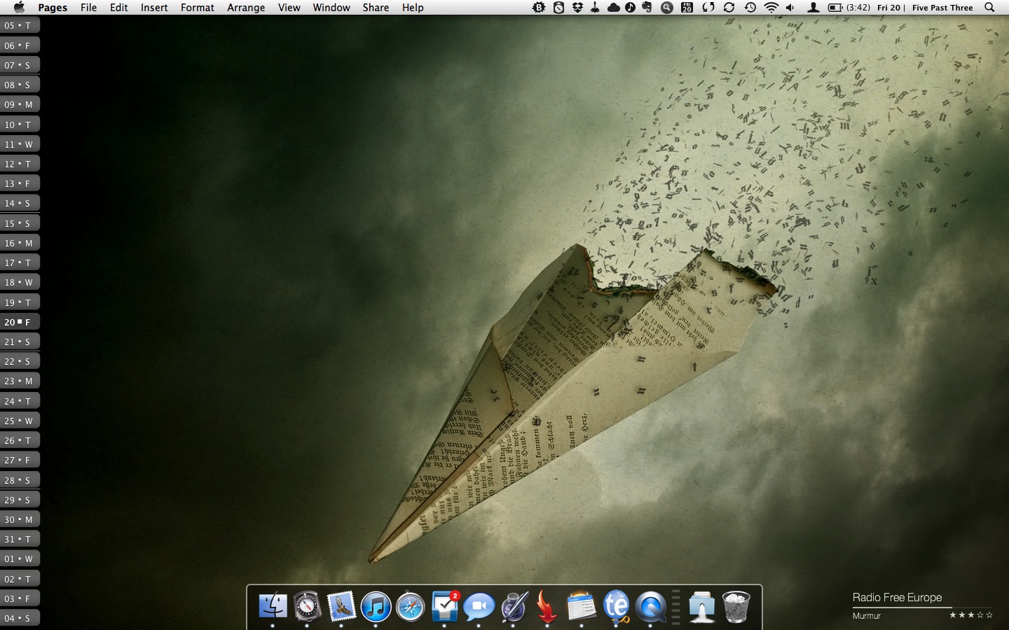
Task: Open the Evernote elephant menu bar icon
Action: 647,8
